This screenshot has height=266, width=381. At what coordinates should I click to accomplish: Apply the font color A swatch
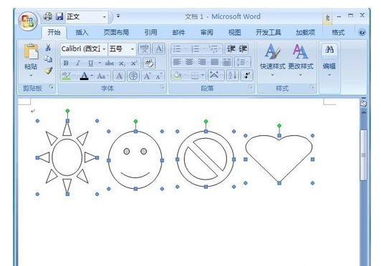[84, 76]
